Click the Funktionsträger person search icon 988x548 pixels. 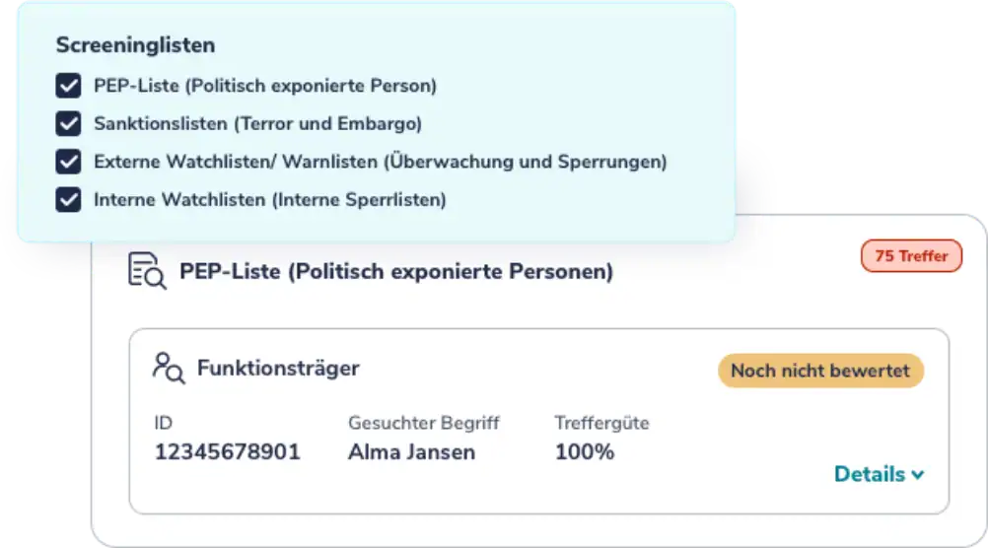168,368
